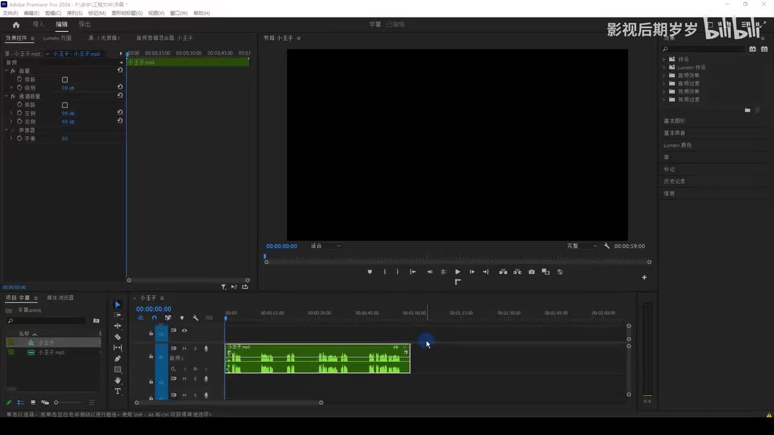
Task: Select the Hand tool
Action: click(118, 381)
